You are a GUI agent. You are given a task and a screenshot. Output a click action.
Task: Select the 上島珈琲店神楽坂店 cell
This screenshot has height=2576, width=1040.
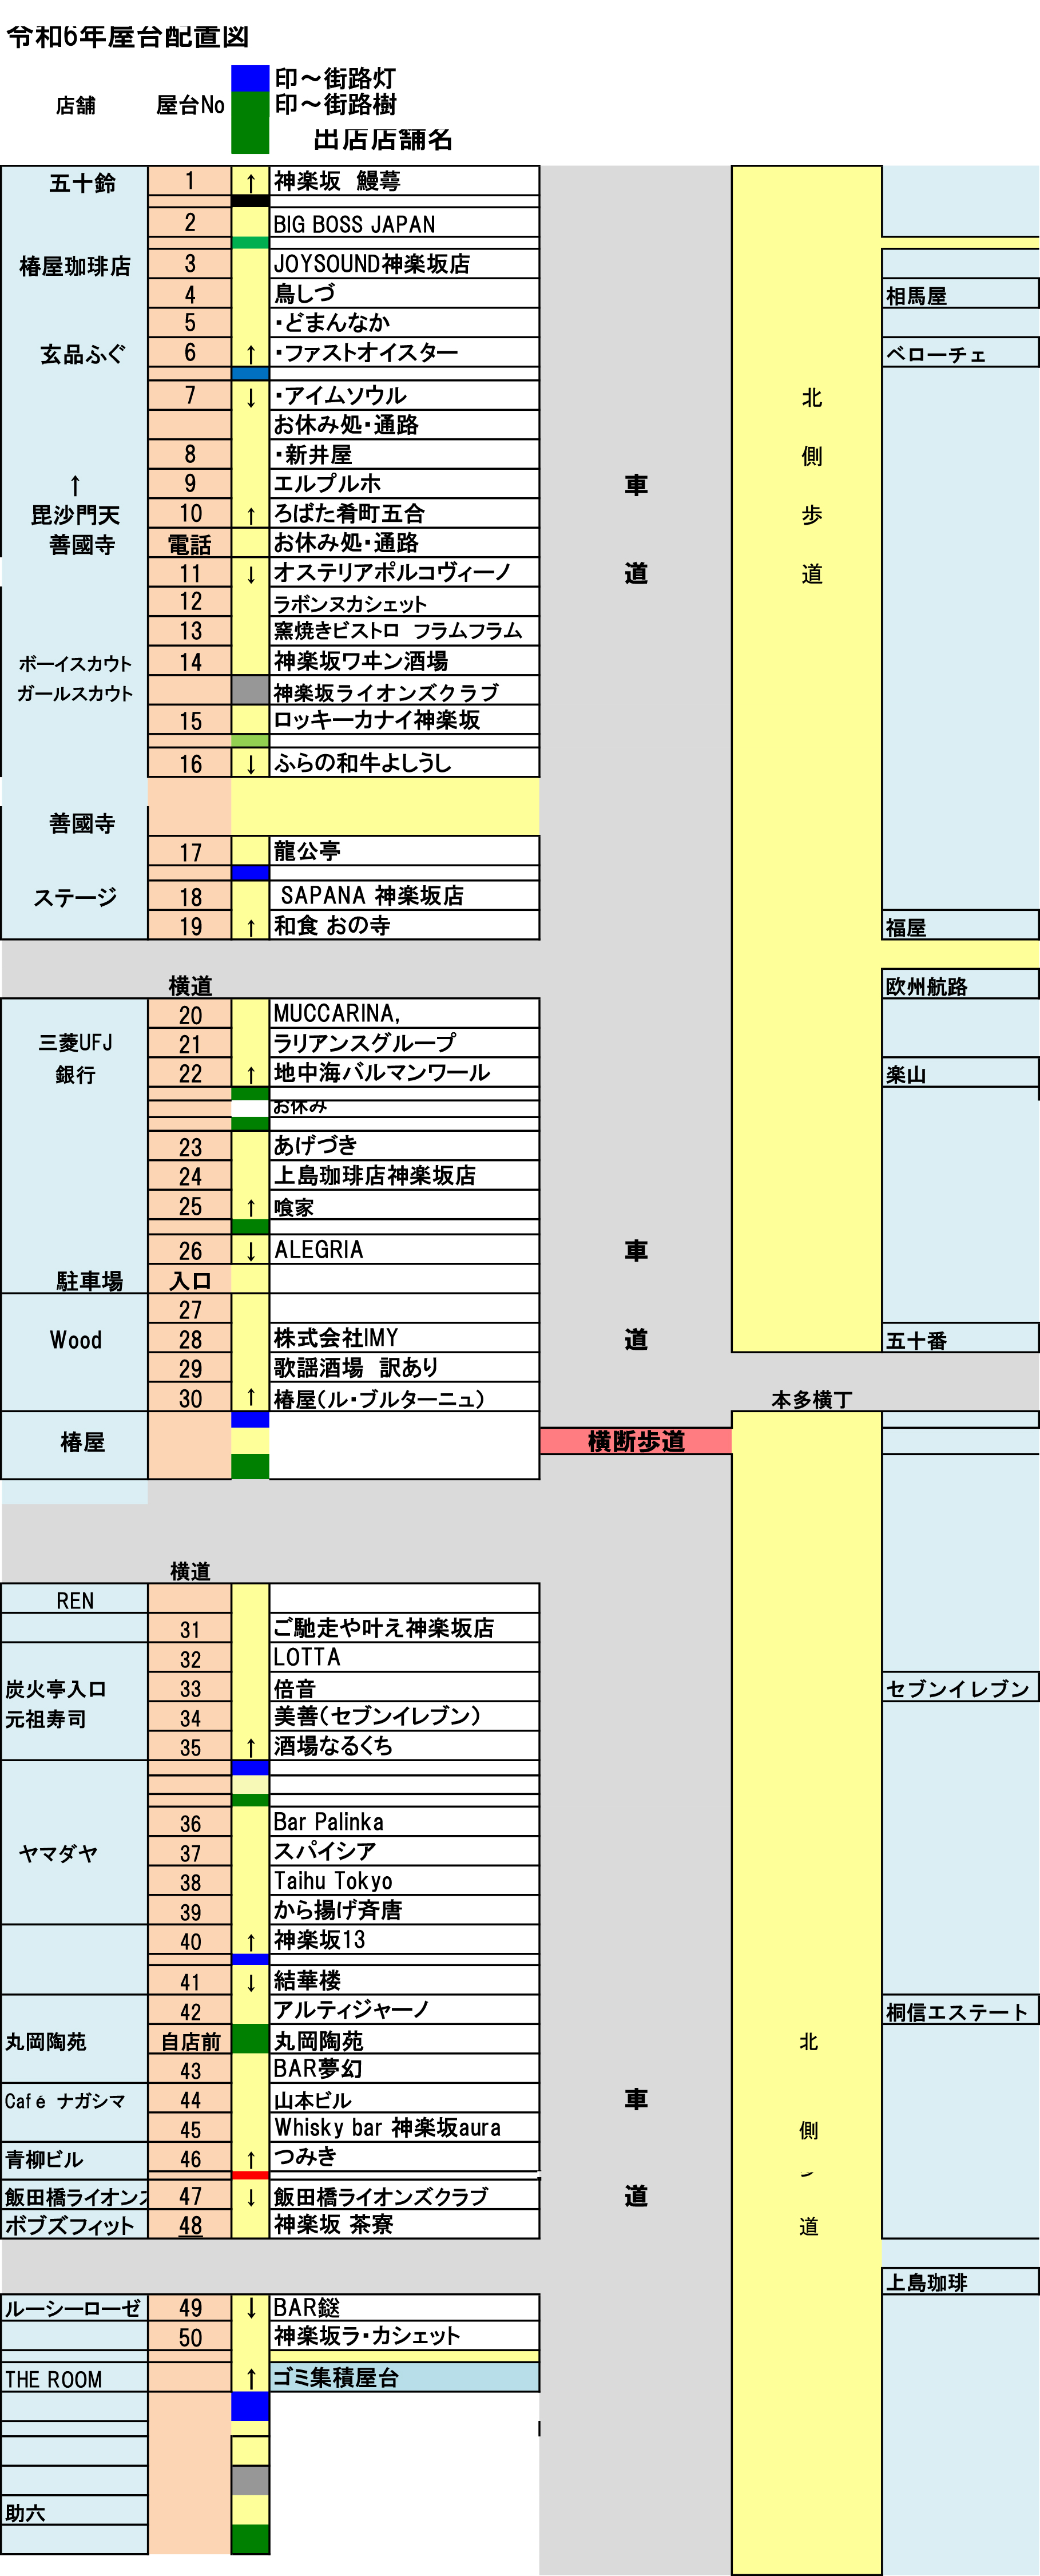pos(404,1175)
